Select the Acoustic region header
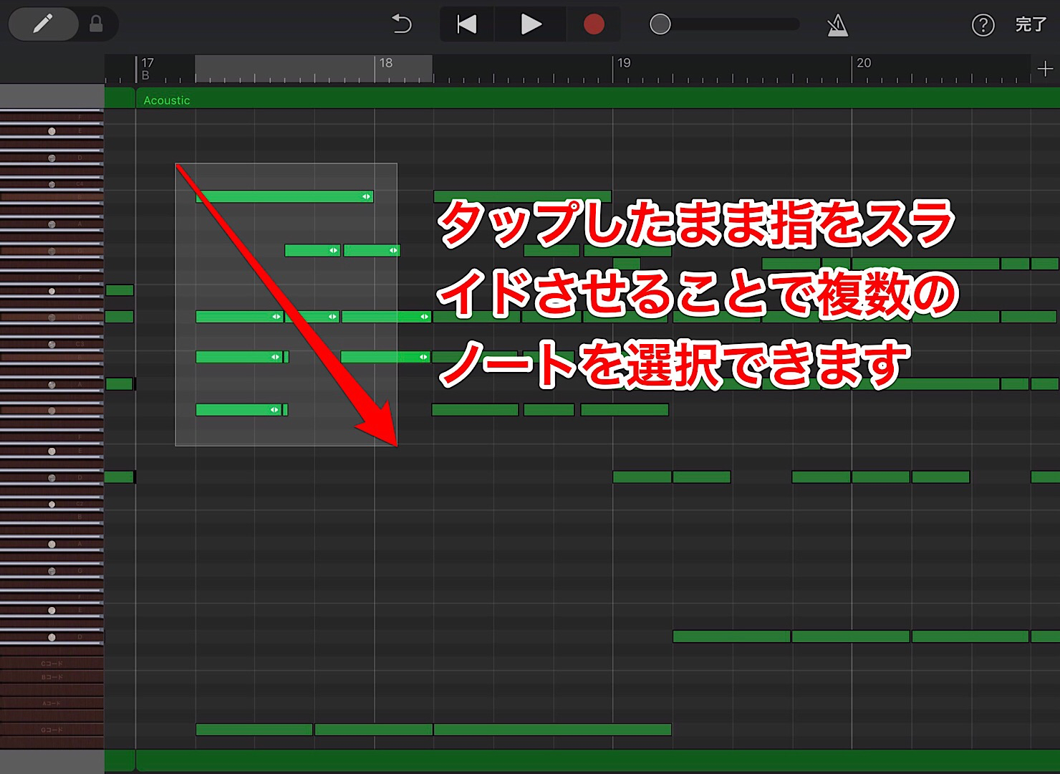The width and height of the screenshot is (1060, 774). coord(597,100)
